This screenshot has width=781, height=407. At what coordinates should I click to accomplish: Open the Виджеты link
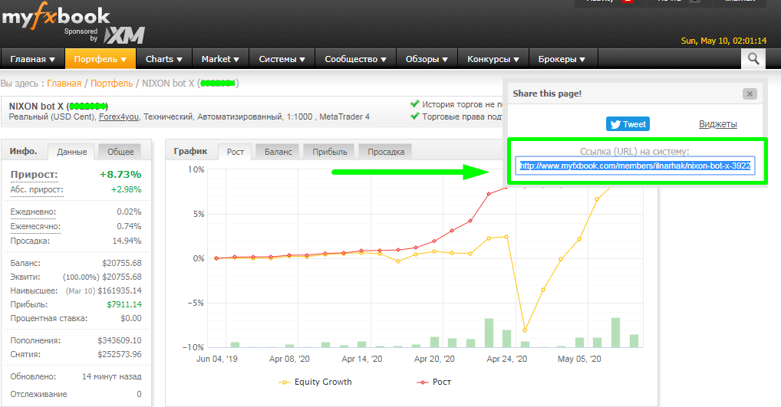point(718,124)
